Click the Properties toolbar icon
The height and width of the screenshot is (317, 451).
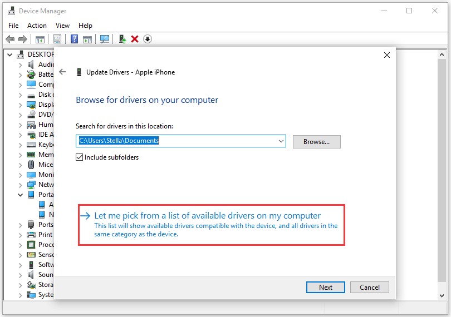tap(57, 39)
